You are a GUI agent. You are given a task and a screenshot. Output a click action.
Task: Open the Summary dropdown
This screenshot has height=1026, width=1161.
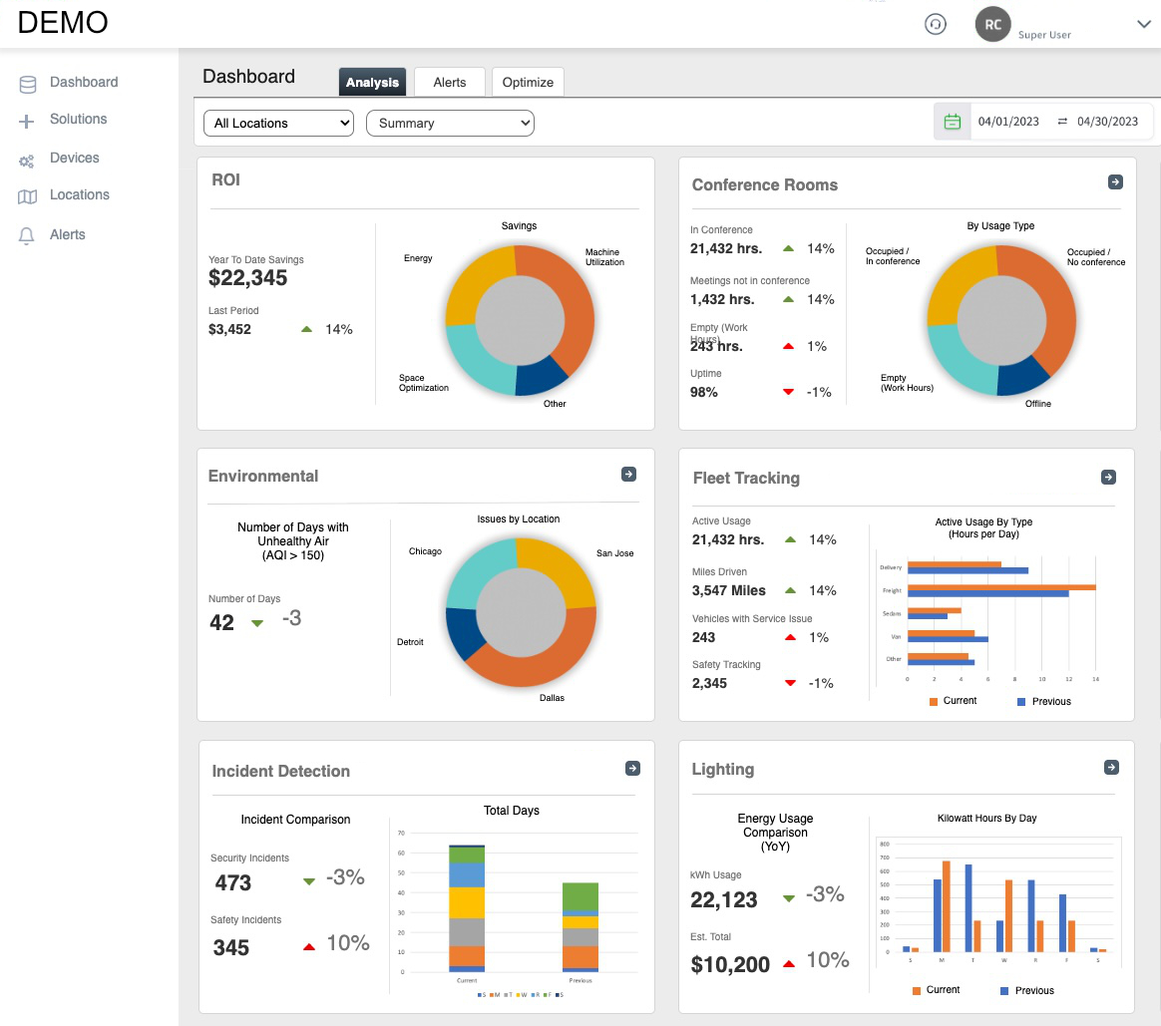[450, 123]
